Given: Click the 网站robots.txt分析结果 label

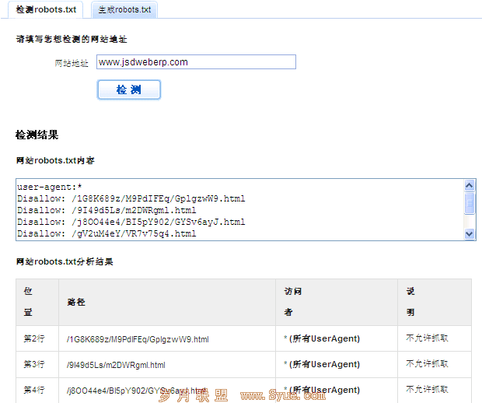Looking at the screenshot, I should point(65,261).
